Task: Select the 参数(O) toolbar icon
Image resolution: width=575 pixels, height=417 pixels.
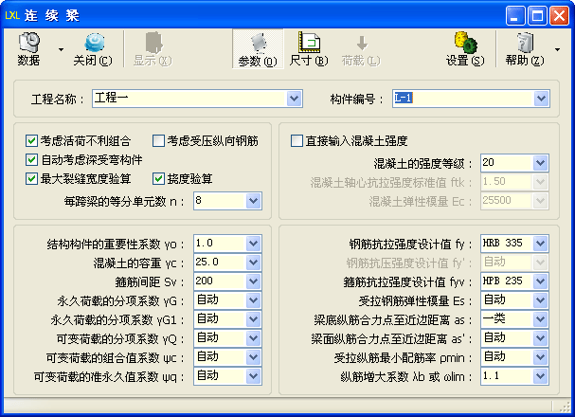Action: coord(258,49)
